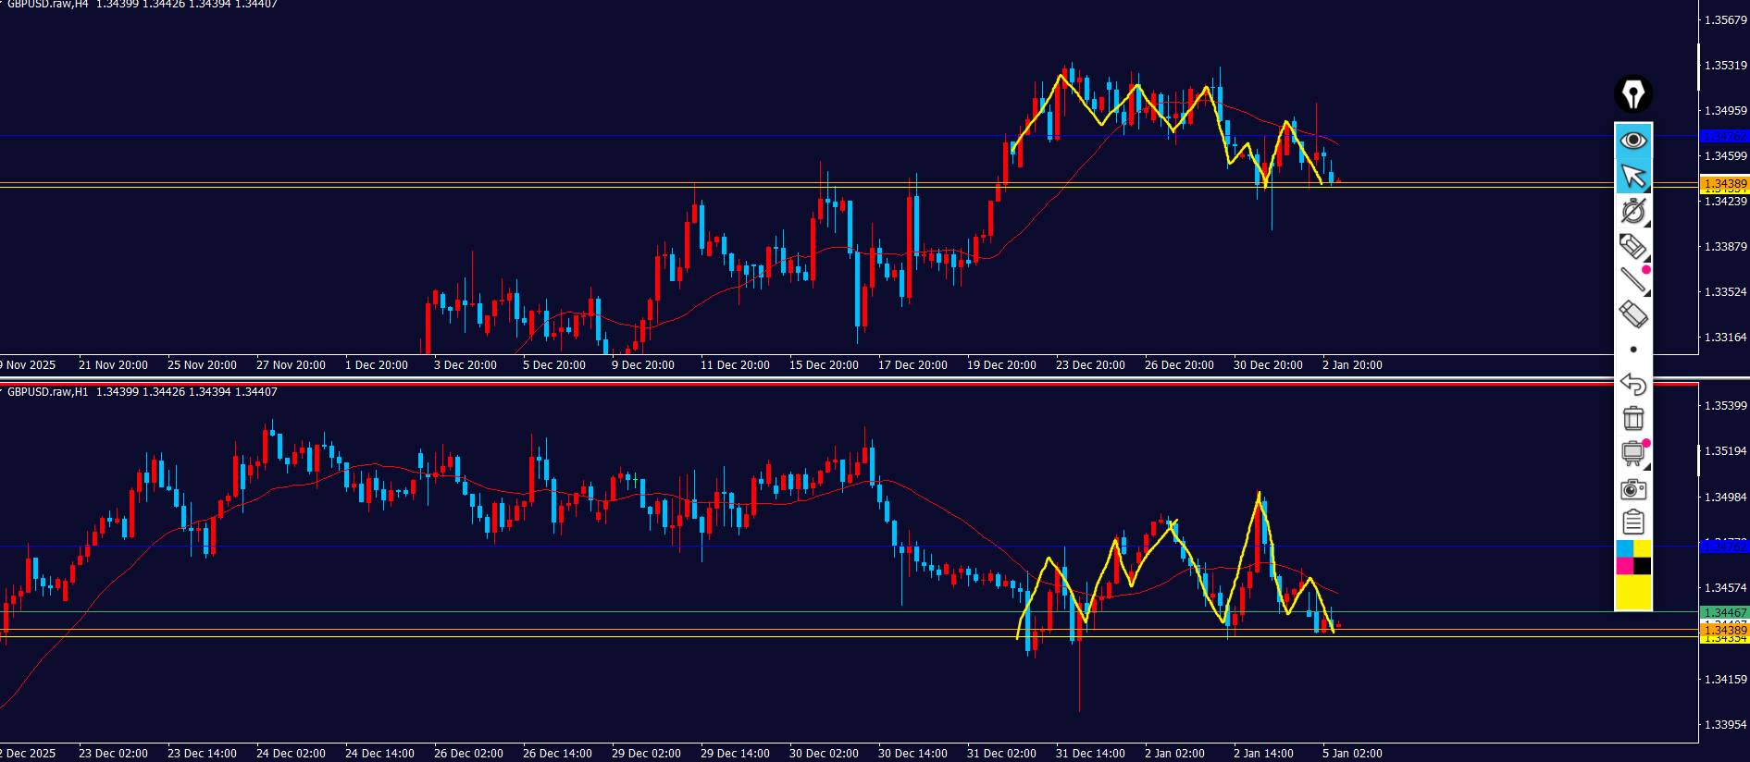Viewport: 1750px width, 762px height.
Task: Undo last drawing with the back arrow
Action: click(1633, 384)
